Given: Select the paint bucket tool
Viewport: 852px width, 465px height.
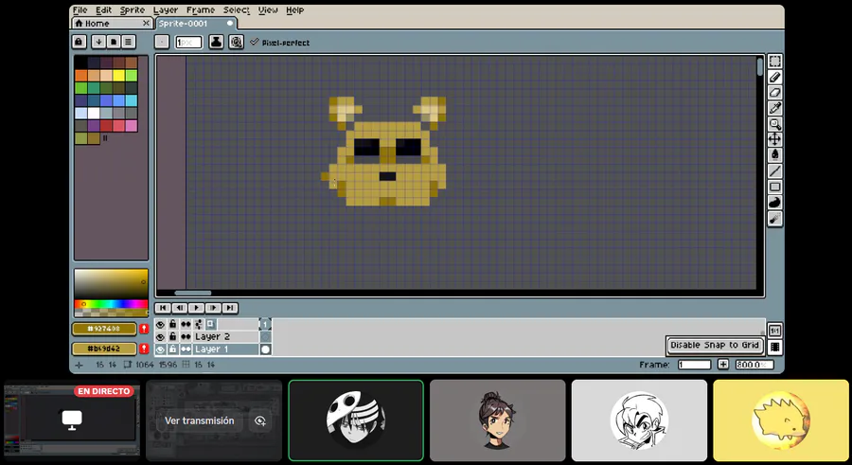Looking at the screenshot, I should [x=774, y=155].
